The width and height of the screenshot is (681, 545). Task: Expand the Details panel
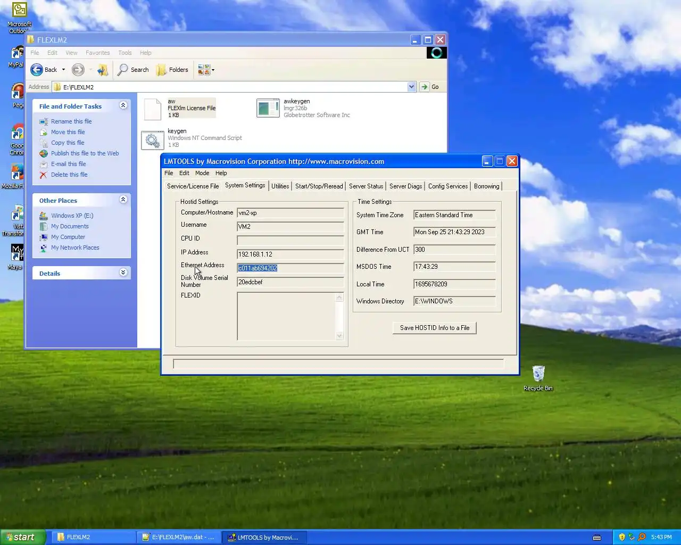tap(123, 272)
